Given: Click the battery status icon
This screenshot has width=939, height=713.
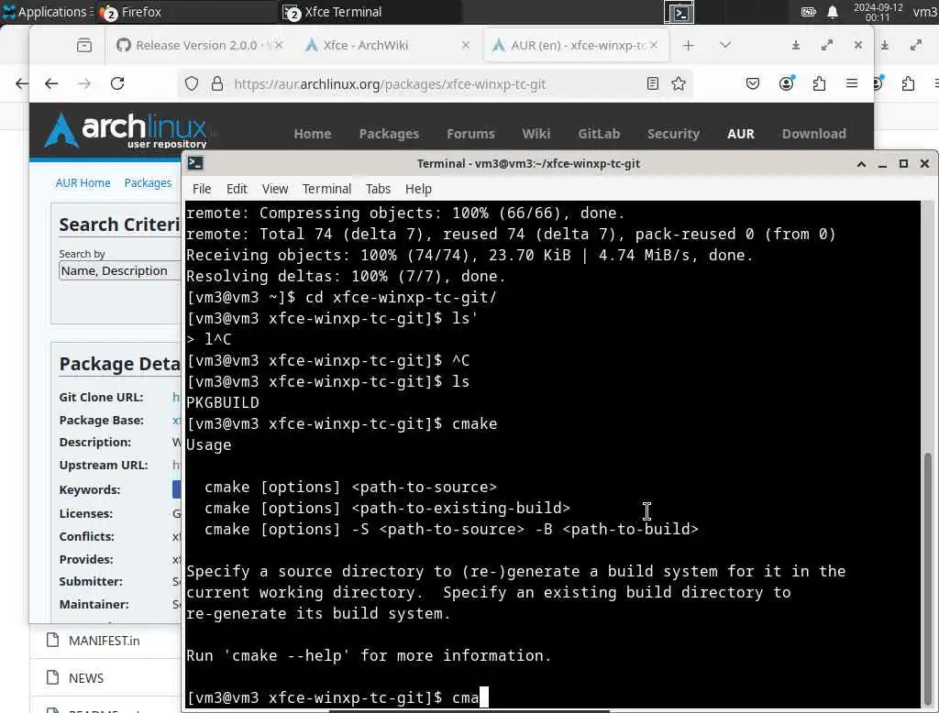Looking at the screenshot, I should point(809,12).
